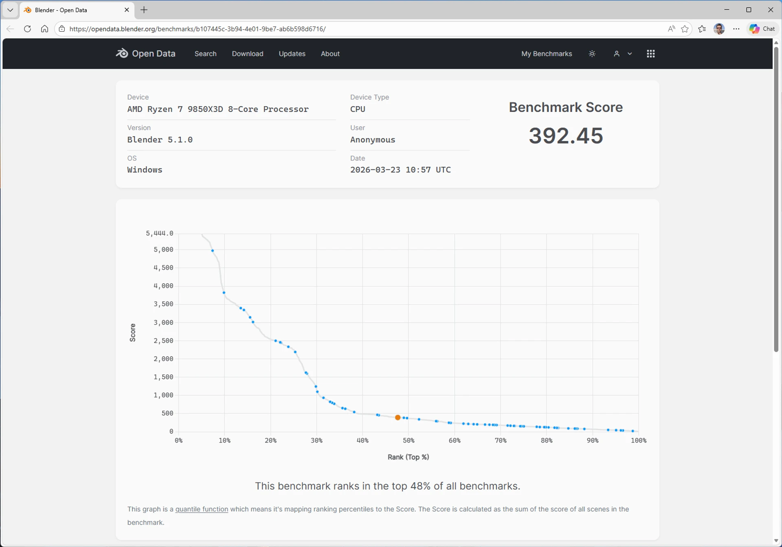Add this page to favorites star
The image size is (782, 547).
point(685,29)
